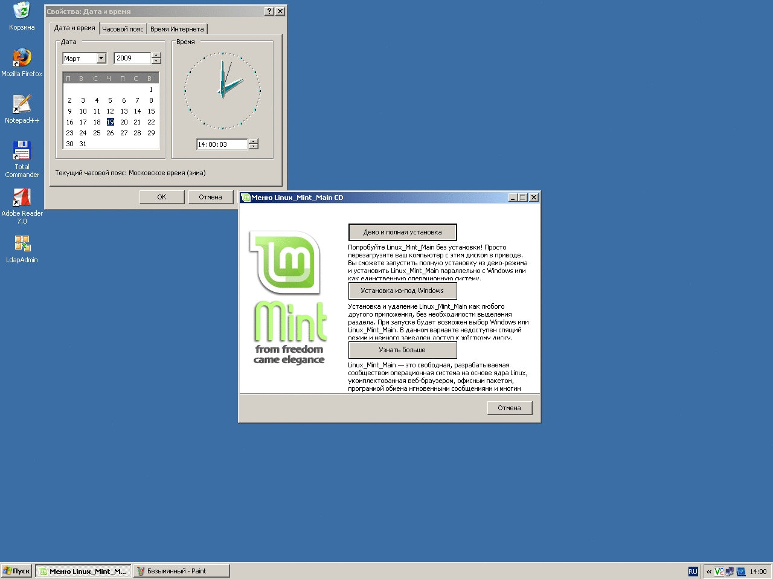Screen dimensions: 773x580
Task: Open the Время Интернета tab
Action: pos(177,29)
